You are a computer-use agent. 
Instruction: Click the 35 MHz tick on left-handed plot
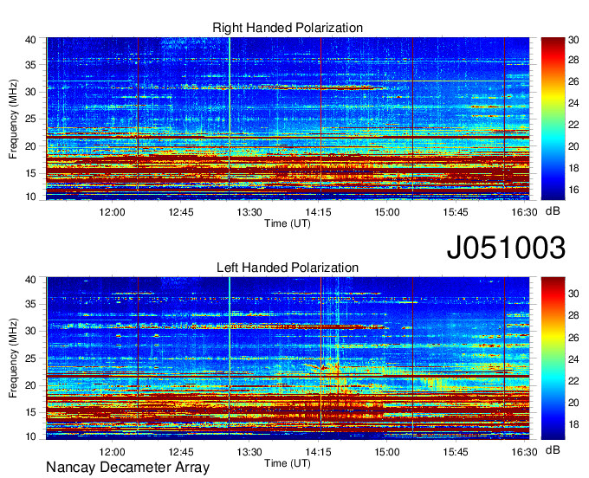30,304
